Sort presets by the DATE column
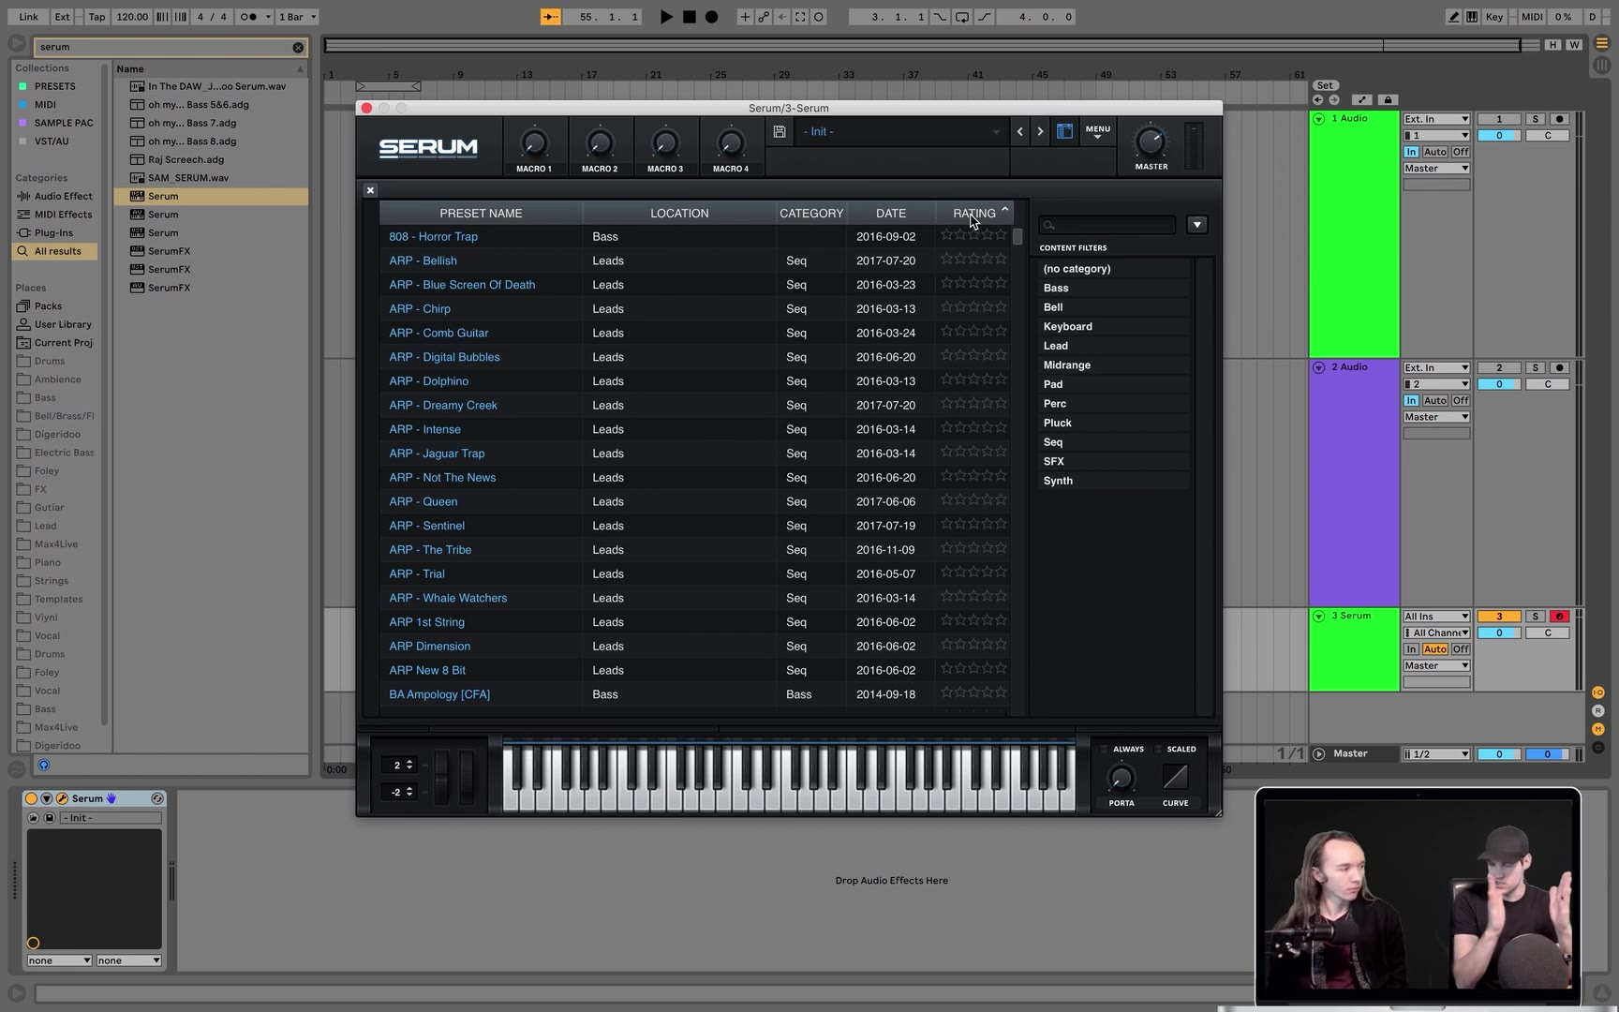The height and width of the screenshot is (1012, 1619). pos(891,214)
